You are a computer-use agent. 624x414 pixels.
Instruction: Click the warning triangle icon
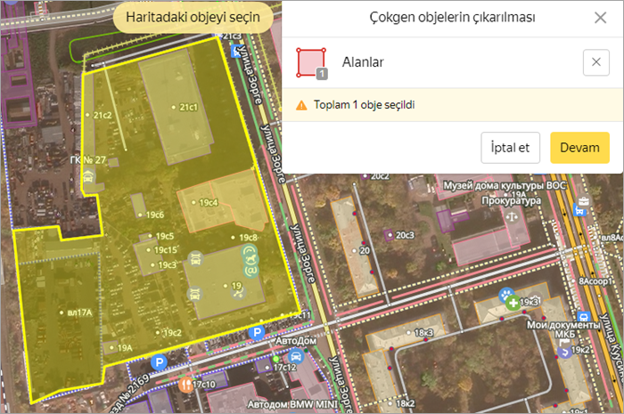pyautogui.click(x=301, y=105)
